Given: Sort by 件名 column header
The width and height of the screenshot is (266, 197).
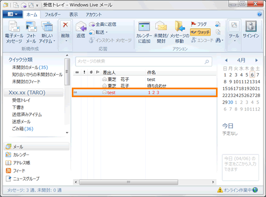Looking at the screenshot, I should (x=151, y=72).
